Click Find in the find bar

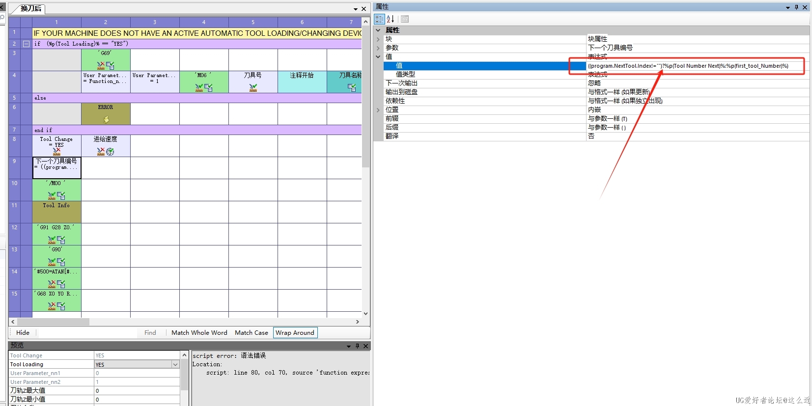pyautogui.click(x=150, y=332)
